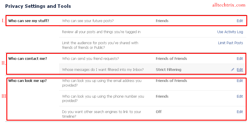Select the 'Who can see my stuff?' heading

[29, 21]
